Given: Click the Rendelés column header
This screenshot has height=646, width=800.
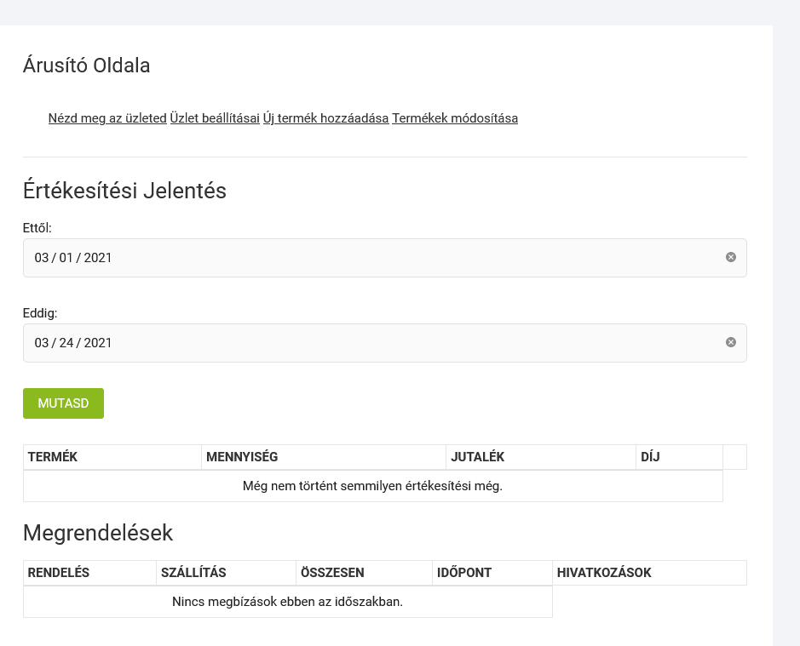Looking at the screenshot, I should click(x=59, y=573).
